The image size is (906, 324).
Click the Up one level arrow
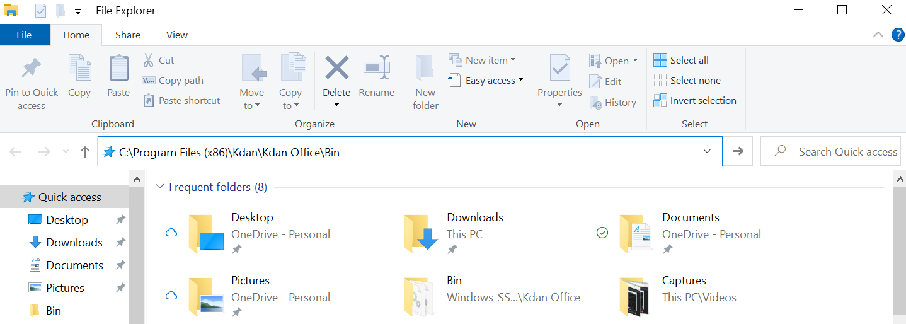coord(86,151)
